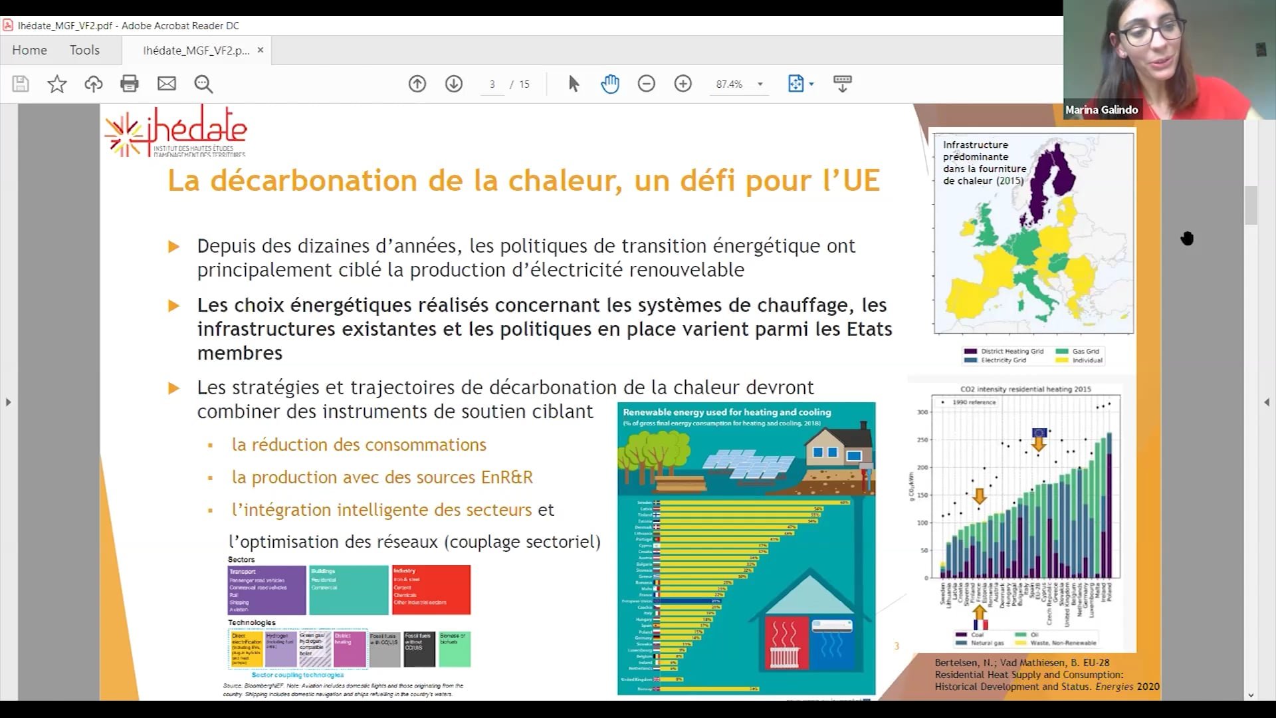This screenshot has width=1276, height=718.
Task: Zoom in with the plus button
Action: coord(683,84)
